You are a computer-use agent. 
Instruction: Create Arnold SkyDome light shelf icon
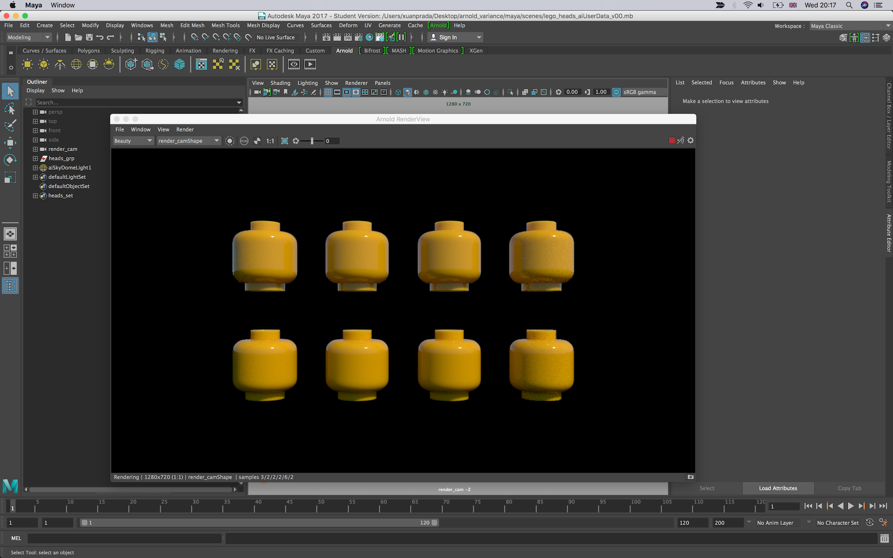point(76,64)
